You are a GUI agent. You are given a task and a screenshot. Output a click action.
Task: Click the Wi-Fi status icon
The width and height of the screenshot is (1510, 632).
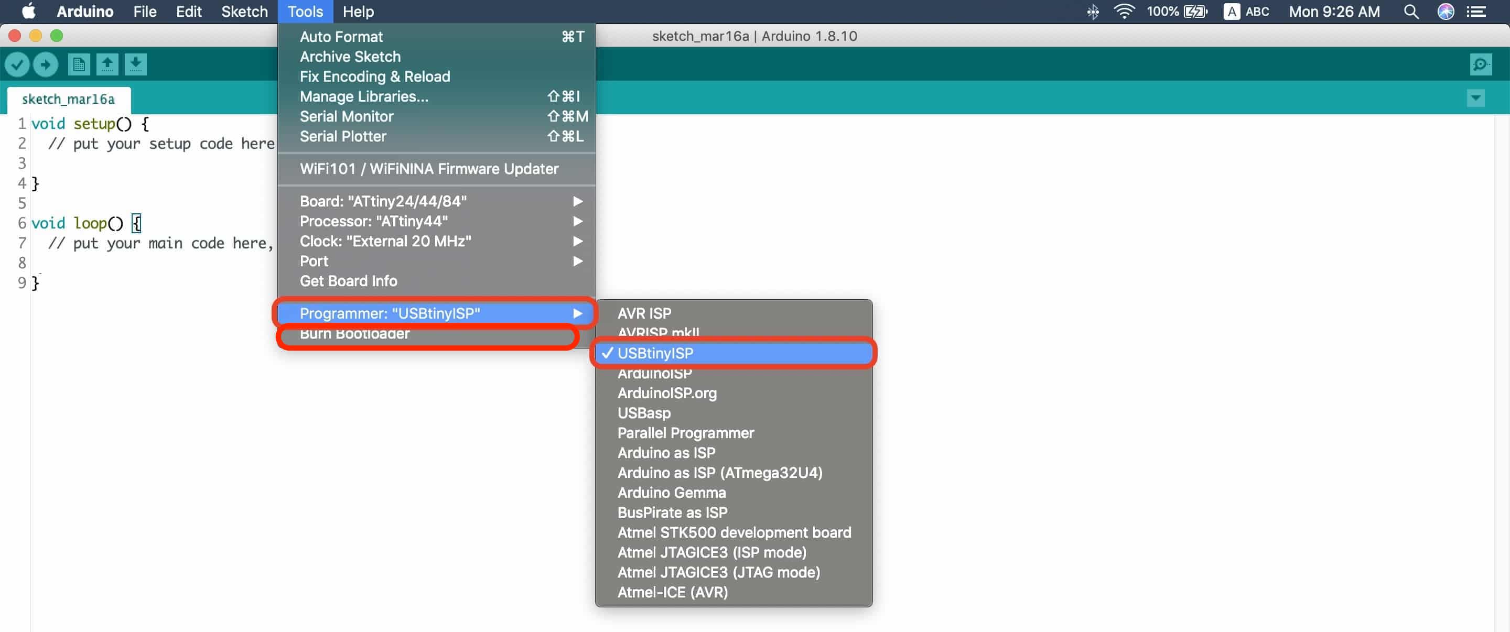pyautogui.click(x=1124, y=12)
